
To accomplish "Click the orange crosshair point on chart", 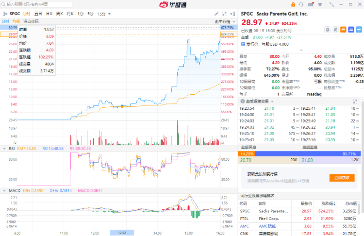I will pyautogui.click(x=122, y=107).
